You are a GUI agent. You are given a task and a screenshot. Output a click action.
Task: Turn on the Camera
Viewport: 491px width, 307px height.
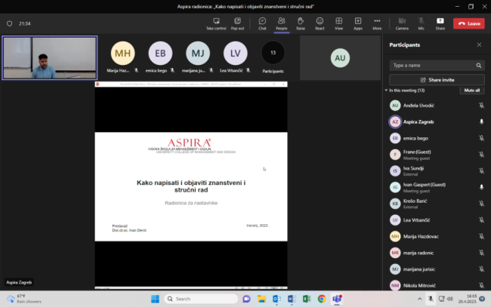402,23
